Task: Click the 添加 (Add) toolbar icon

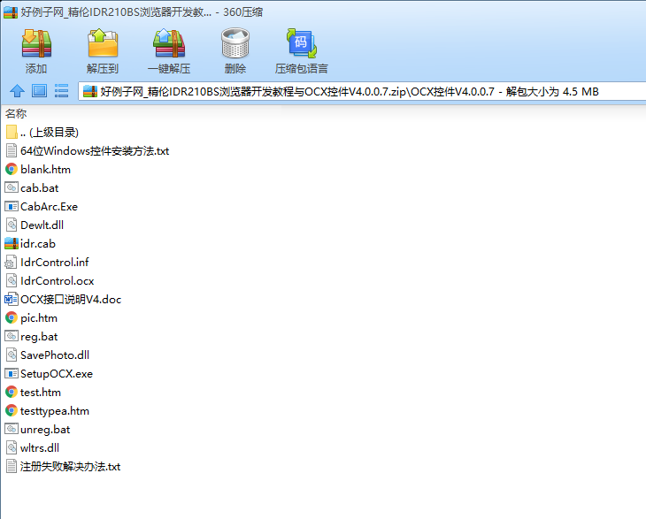Action: click(36, 43)
